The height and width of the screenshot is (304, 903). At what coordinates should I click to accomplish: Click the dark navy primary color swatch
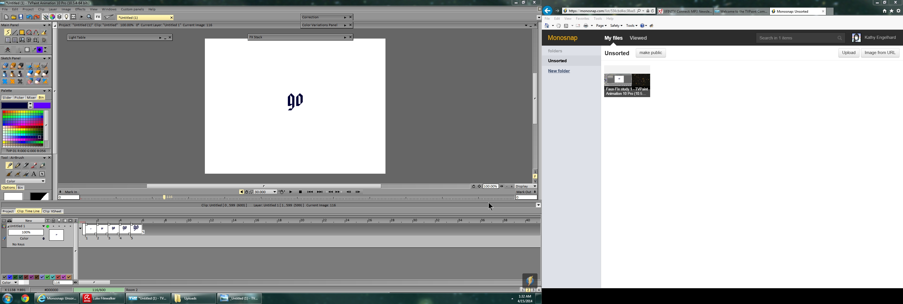pyautogui.click(x=14, y=106)
